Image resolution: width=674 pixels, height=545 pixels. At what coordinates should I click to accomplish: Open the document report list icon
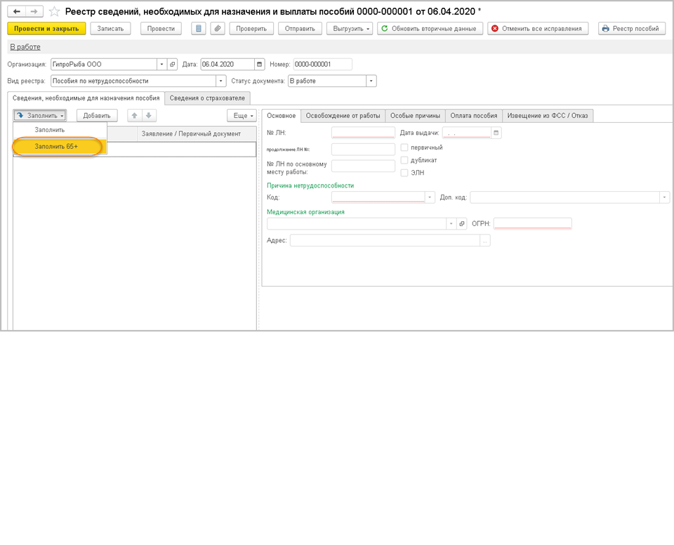pos(199,29)
